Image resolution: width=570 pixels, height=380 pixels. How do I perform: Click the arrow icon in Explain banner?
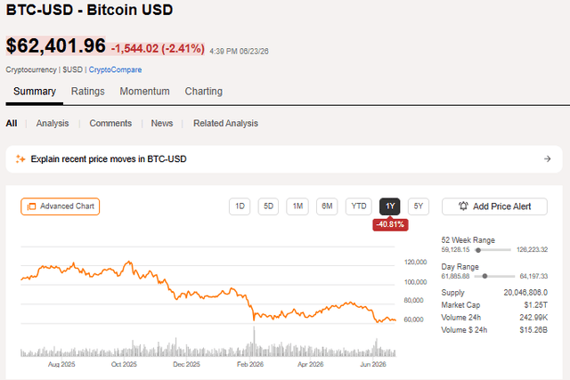[x=547, y=159]
